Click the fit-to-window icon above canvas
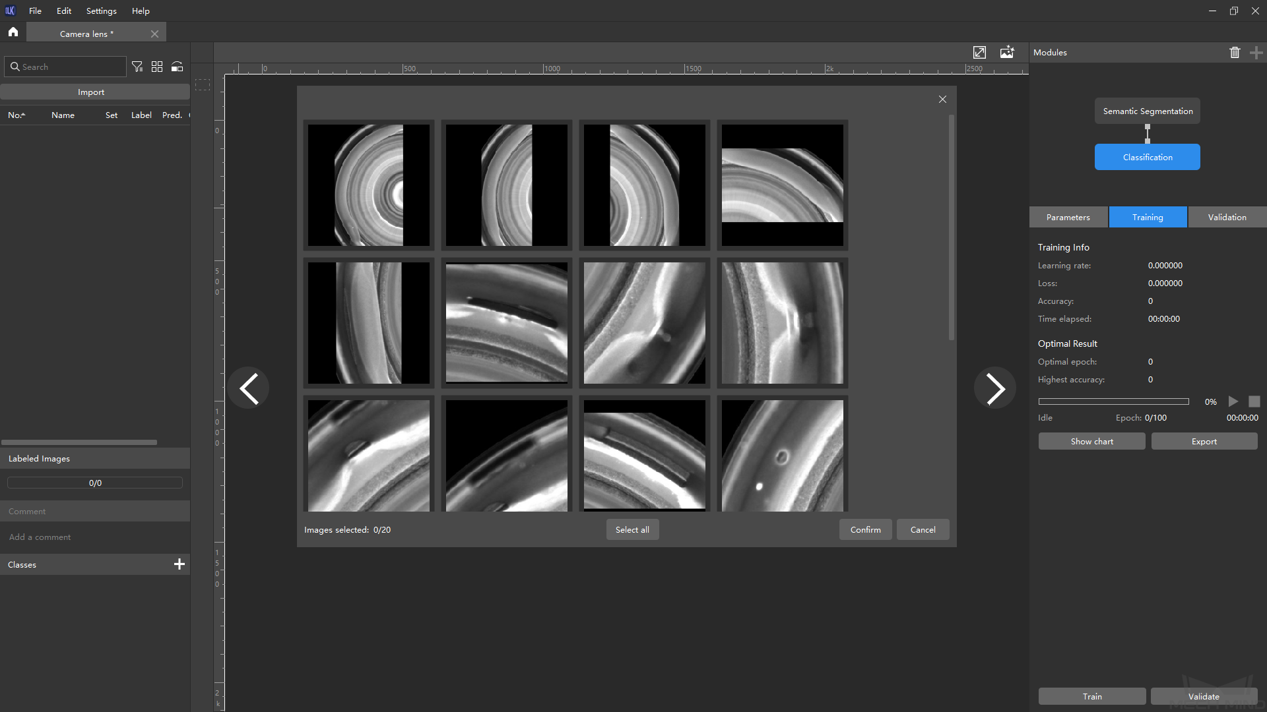Viewport: 1267px width, 712px height. (x=979, y=52)
